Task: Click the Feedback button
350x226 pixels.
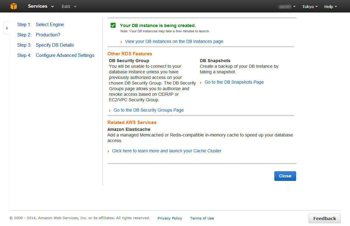Action: click(x=324, y=219)
